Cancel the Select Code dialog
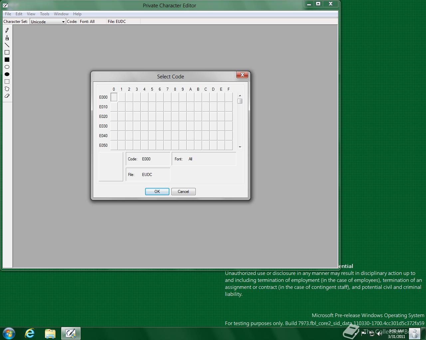The width and height of the screenshot is (426, 340). pos(183,192)
